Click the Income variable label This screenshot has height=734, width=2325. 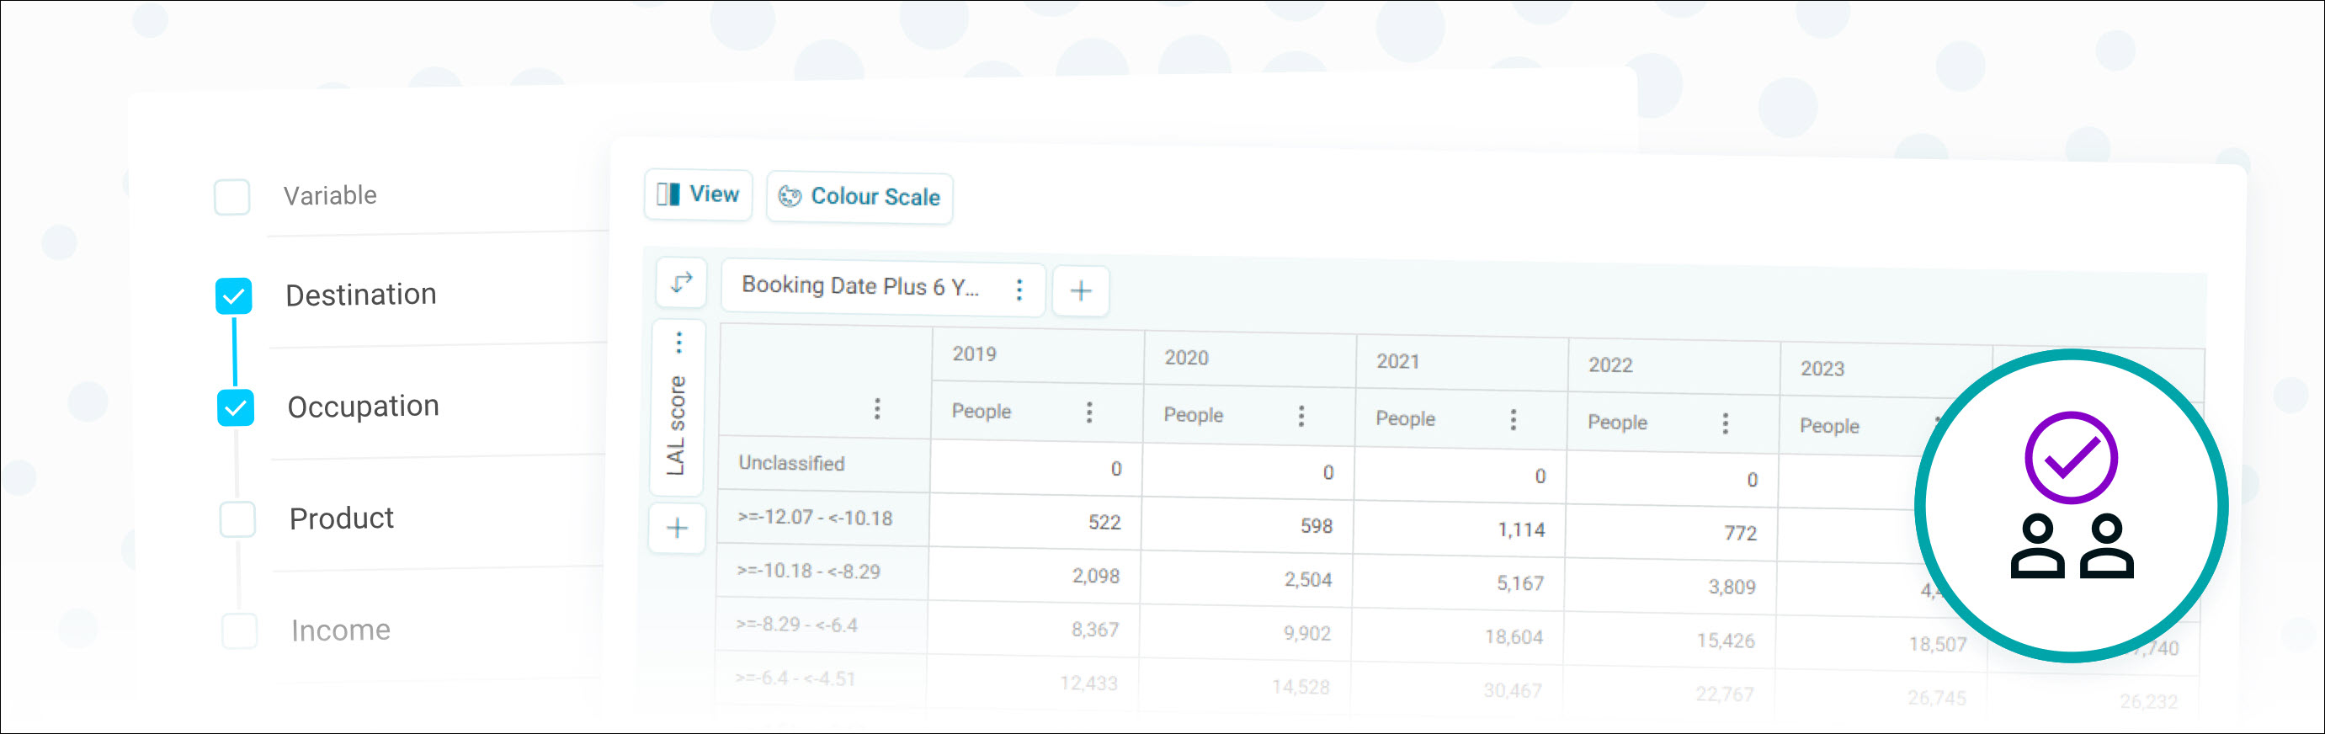(340, 630)
